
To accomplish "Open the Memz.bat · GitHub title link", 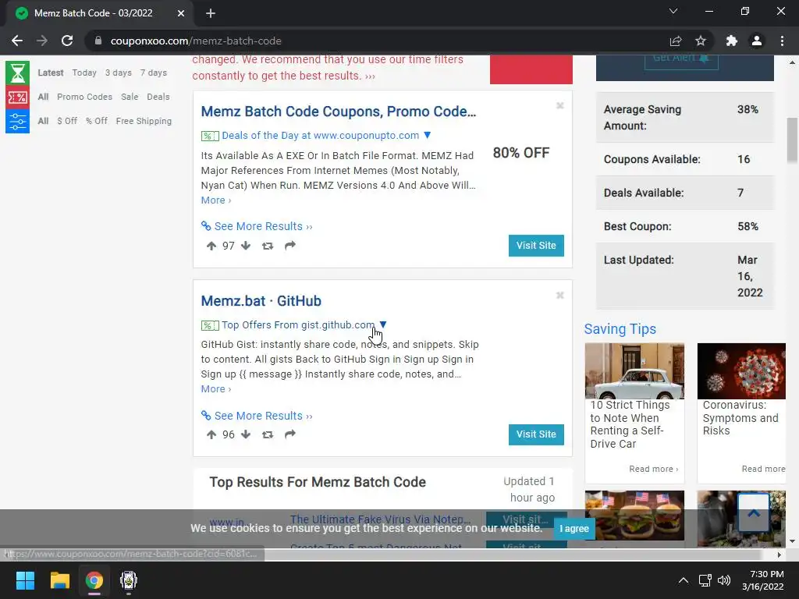I will pos(261,301).
